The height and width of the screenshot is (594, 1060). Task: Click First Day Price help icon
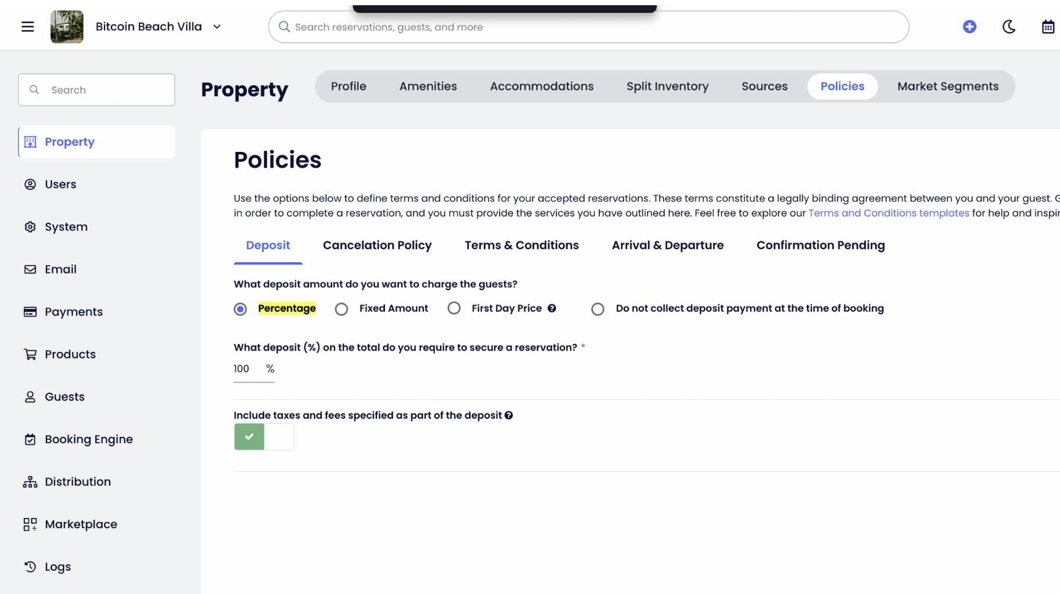click(x=552, y=309)
